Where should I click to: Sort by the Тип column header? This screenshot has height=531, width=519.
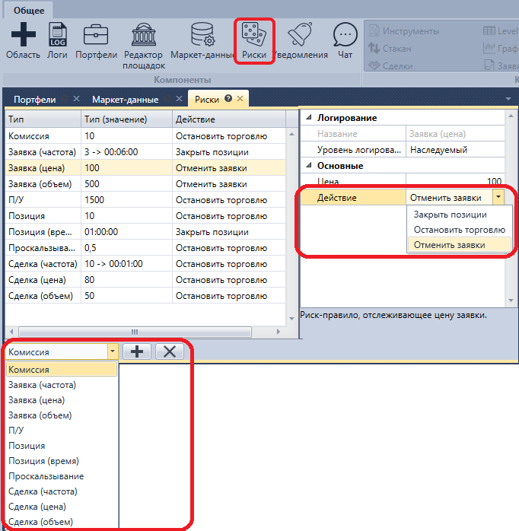coord(43,119)
